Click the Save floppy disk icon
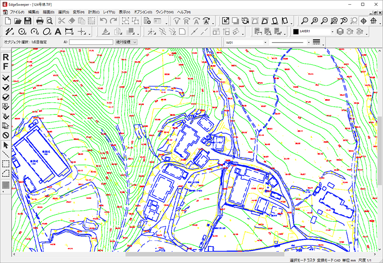The height and width of the screenshot is (263, 383). (x=28, y=21)
